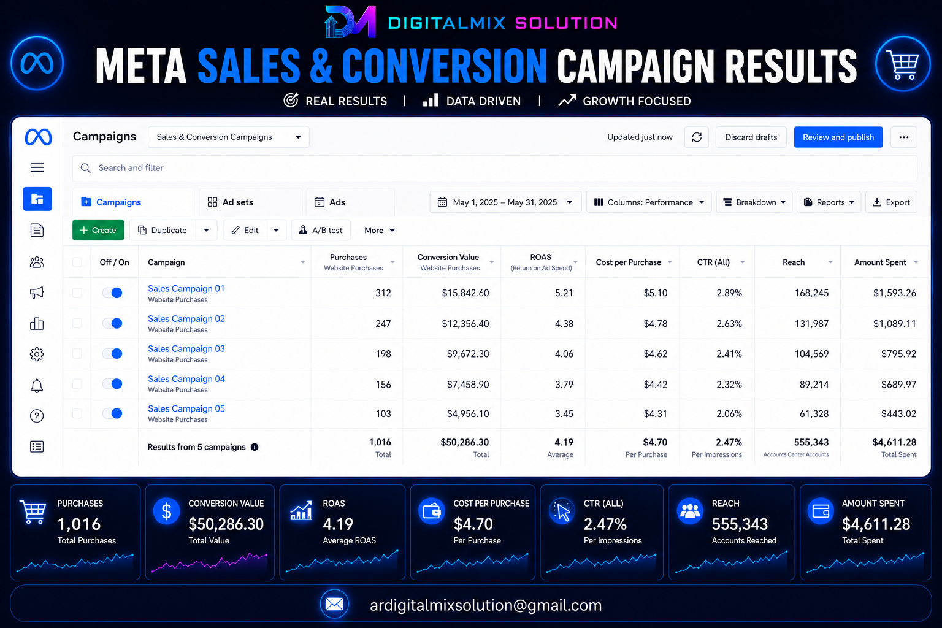Open the May 1 – May 31 date range picker

click(505, 202)
